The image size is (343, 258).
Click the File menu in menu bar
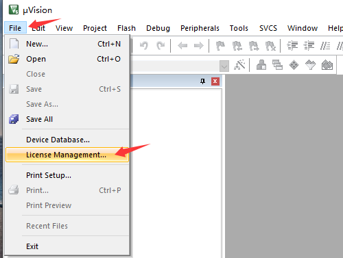tap(15, 28)
